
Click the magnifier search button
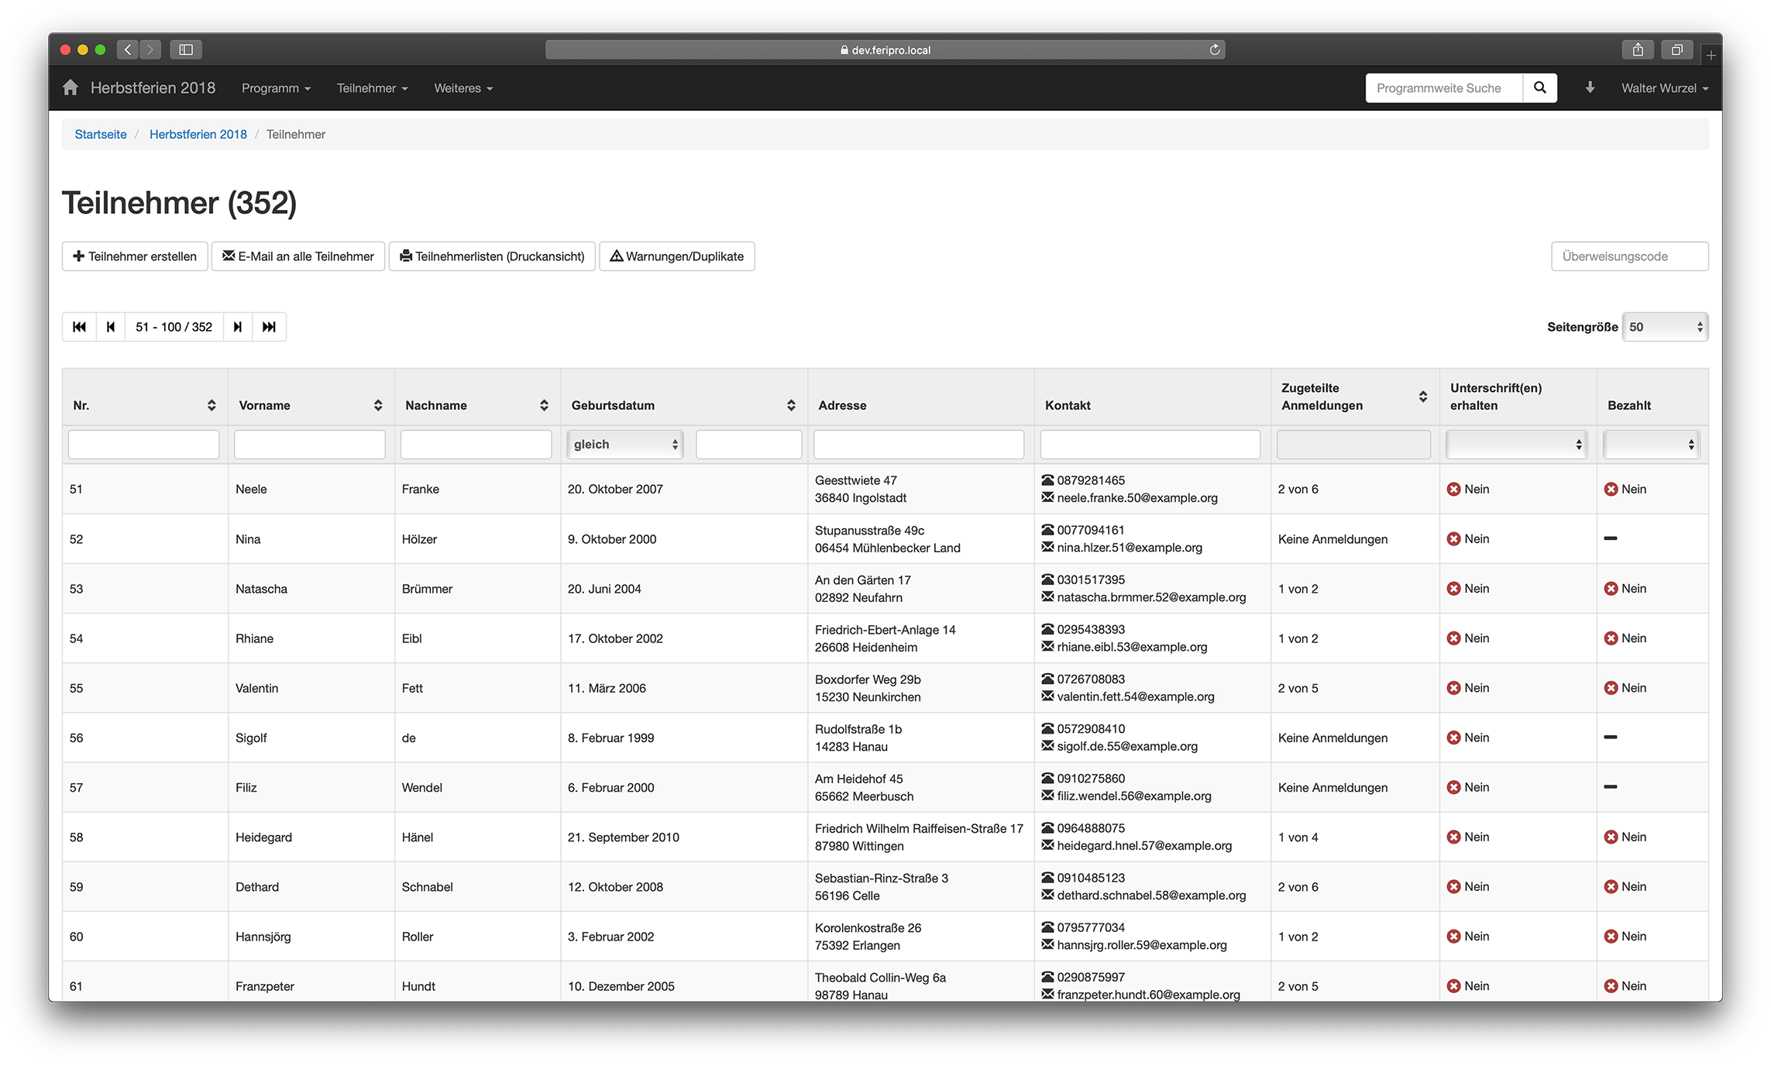(x=1540, y=88)
